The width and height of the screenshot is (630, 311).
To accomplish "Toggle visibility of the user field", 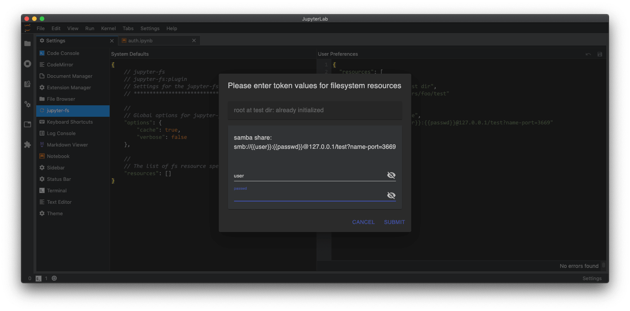I will pyautogui.click(x=391, y=175).
